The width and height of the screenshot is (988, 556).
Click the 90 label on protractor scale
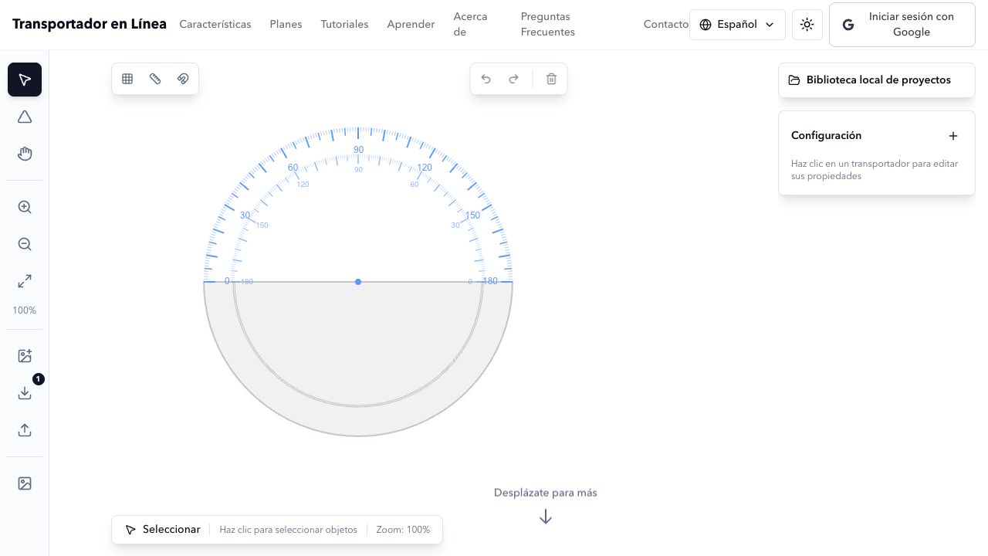click(x=358, y=150)
